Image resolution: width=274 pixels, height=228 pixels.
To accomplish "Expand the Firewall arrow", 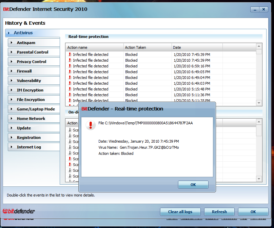I will tap(12, 71).
